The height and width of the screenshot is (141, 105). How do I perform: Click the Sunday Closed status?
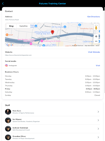point(97,95)
